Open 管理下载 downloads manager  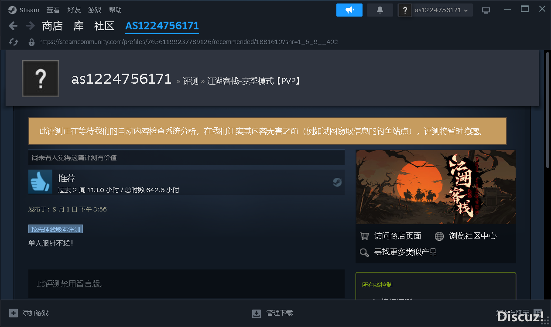click(280, 313)
